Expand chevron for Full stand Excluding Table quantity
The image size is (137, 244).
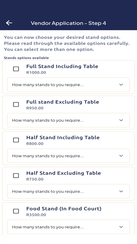121,120
